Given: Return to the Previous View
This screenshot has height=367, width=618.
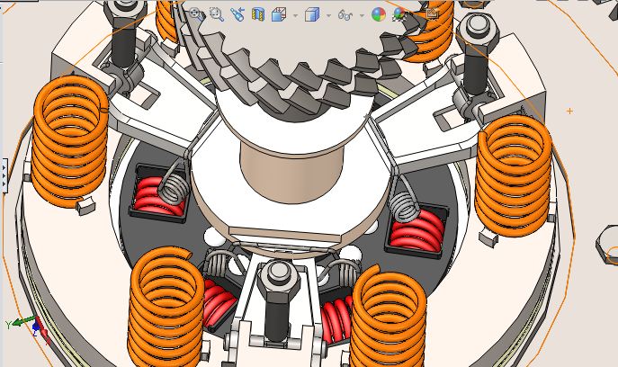Looking at the screenshot, I should pos(237,14).
